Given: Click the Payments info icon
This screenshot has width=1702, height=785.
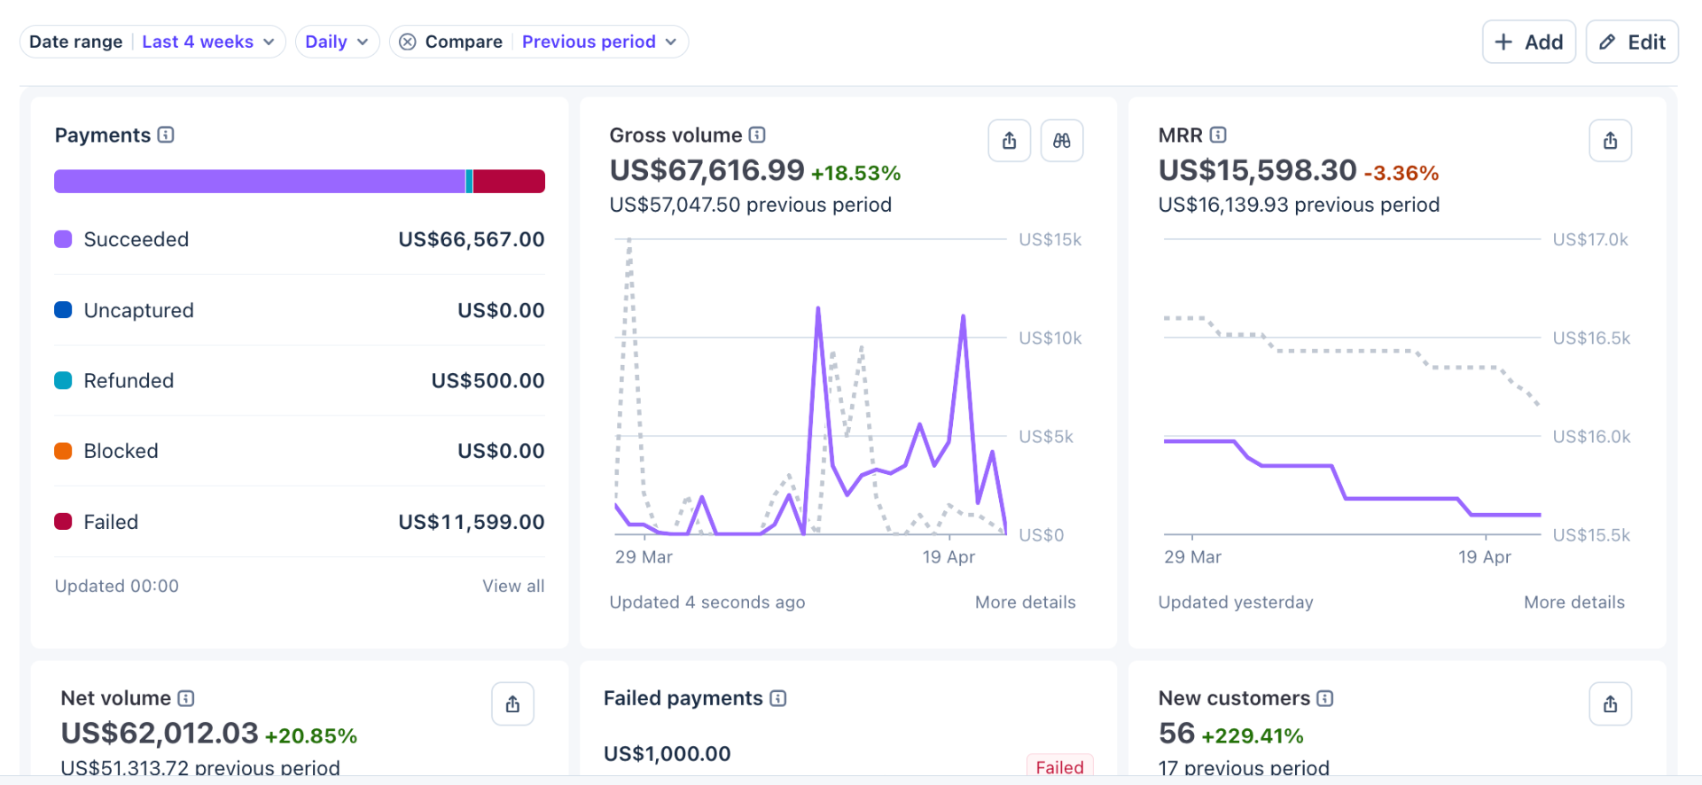Looking at the screenshot, I should point(166,135).
